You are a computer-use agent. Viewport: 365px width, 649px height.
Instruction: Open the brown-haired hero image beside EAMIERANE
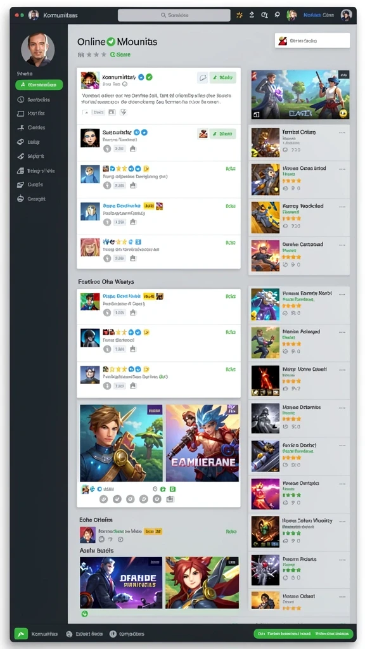click(x=122, y=443)
